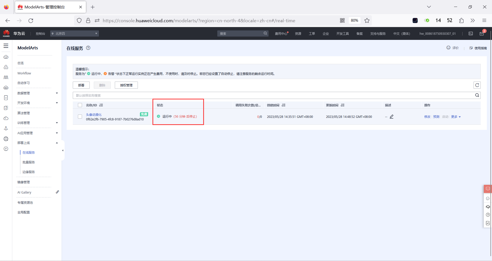The image size is (492, 261).
Task: Open the 更多 actions dropdown
Action: click(456, 117)
